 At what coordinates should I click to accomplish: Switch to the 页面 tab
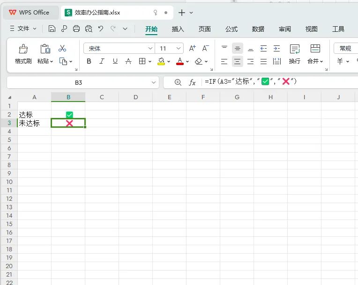pyautogui.click(x=205, y=29)
